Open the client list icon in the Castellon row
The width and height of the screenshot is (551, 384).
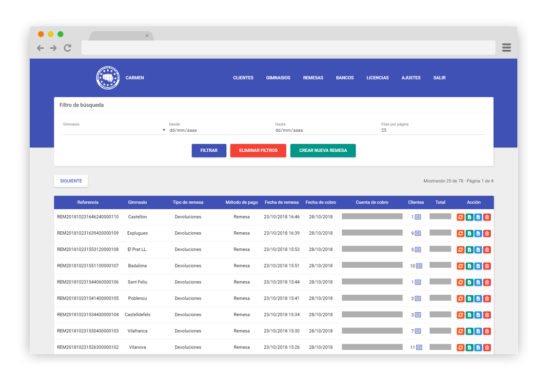[418, 217]
